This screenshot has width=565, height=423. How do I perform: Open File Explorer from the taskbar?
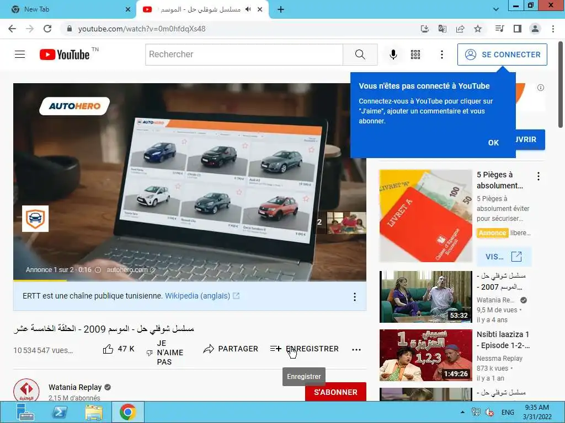click(94, 412)
